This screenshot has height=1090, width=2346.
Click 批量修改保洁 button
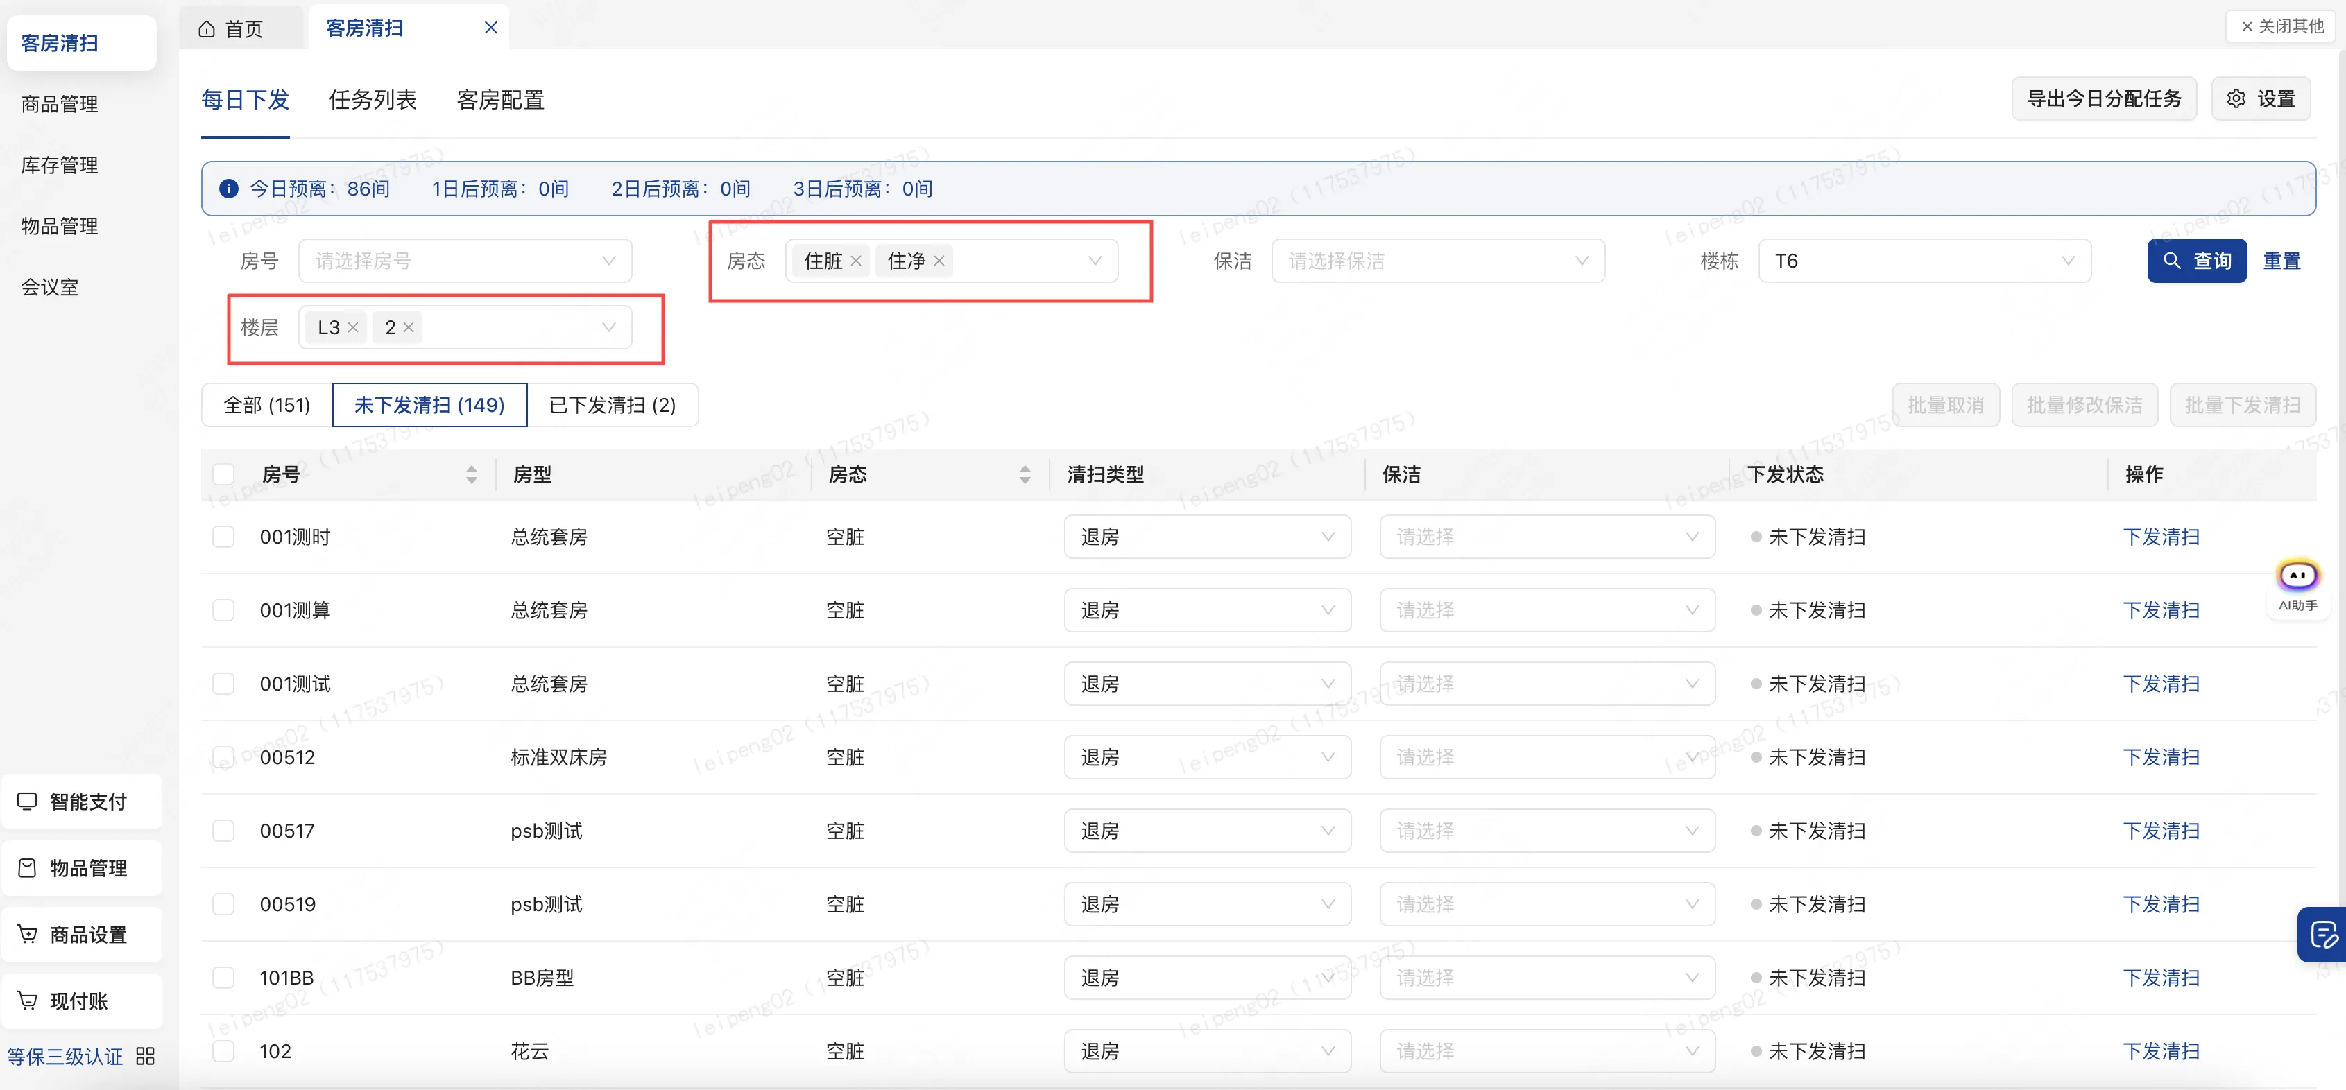[x=2084, y=405]
